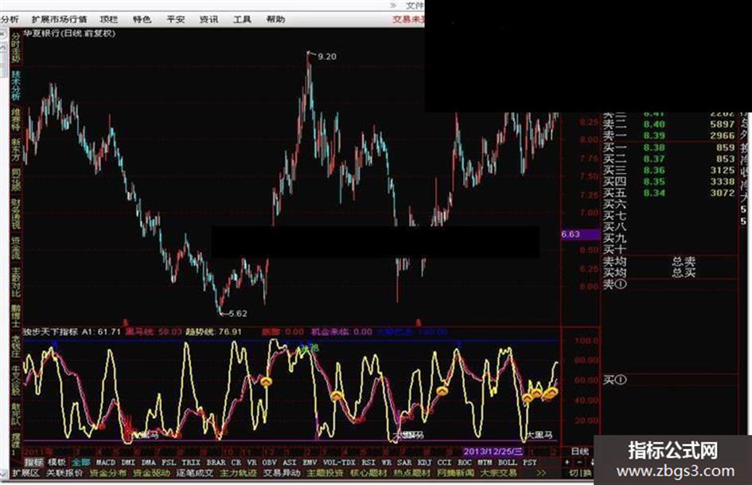Viewport: 752px width, 485px height.
Task: Select the 资金流 sidebar tab
Action: [x=16, y=248]
